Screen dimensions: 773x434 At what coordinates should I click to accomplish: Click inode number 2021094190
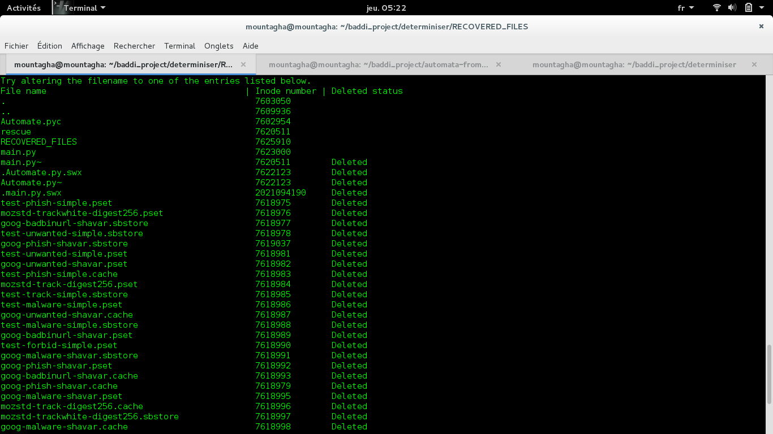[281, 193]
